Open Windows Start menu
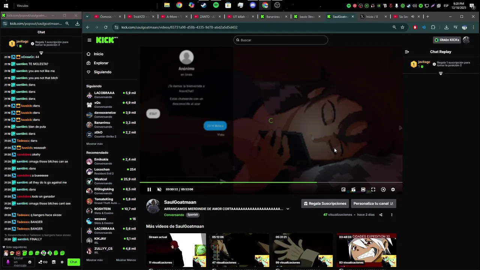The image size is (480, 270). [x=6, y=6]
